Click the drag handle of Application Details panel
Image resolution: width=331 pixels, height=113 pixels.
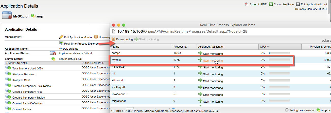(x=92, y=26)
